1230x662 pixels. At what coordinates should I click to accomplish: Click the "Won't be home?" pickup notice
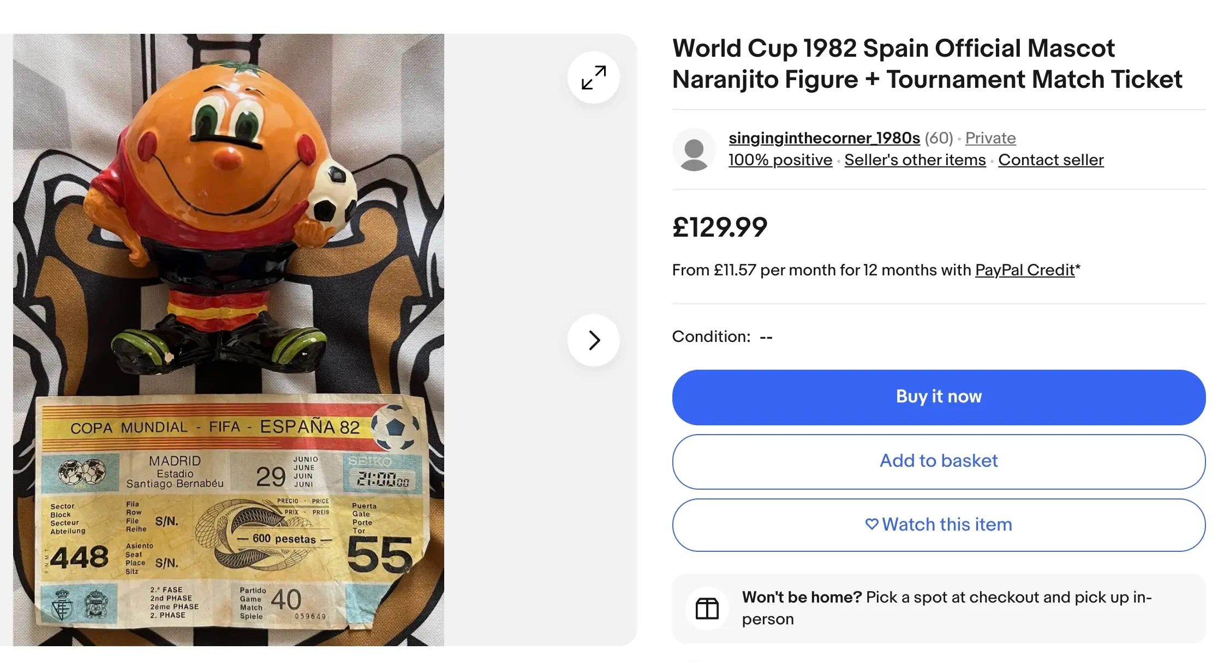946,608
